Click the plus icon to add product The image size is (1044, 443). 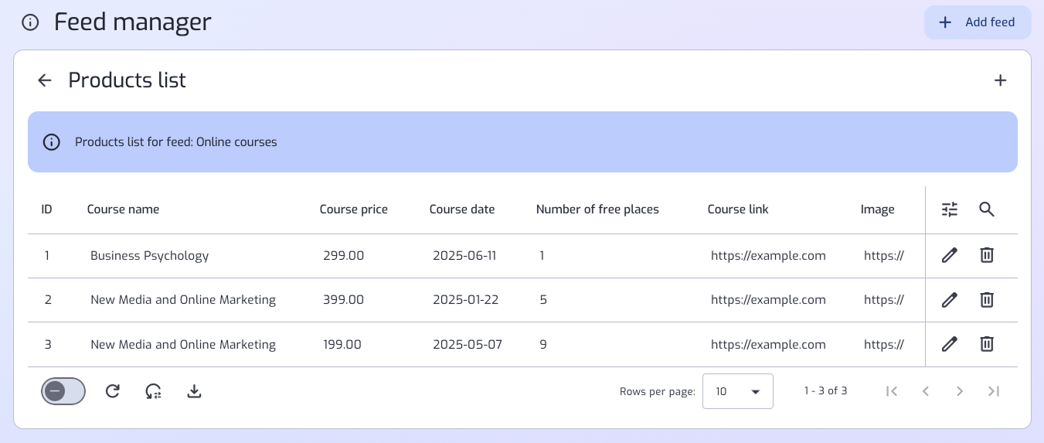(x=1000, y=80)
